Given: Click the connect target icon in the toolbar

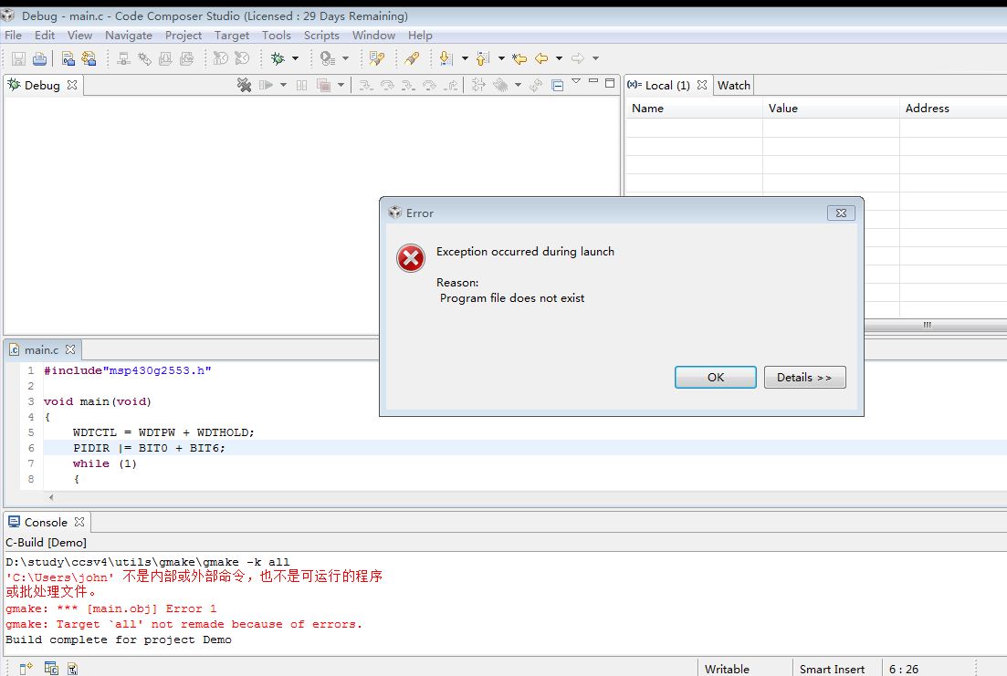Looking at the screenshot, I should [x=124, y=59].
